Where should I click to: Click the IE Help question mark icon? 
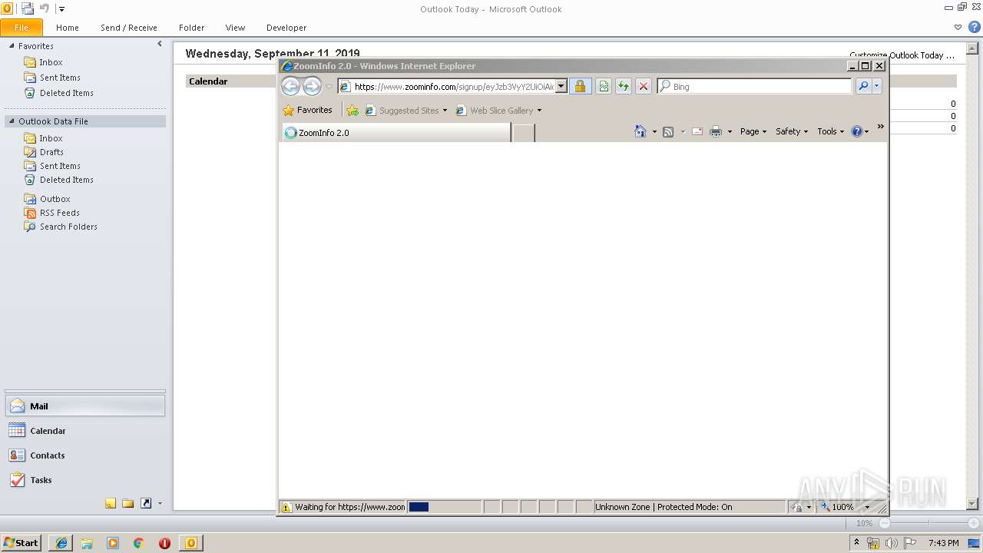pos(857,131)
